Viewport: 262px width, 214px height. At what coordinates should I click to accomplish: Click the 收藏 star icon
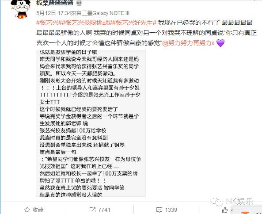tap(27, 210)
